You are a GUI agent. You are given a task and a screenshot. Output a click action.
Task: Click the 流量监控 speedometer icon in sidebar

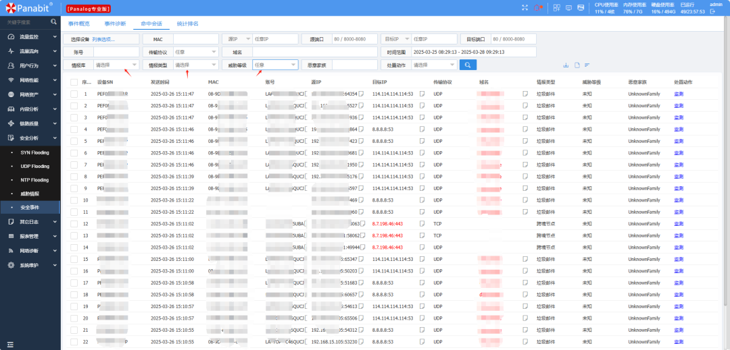click(11, 36)
